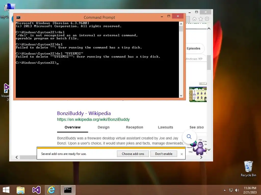Viewport: 261px width, 195px height.
Task: Close the Command Prompt window
Action: tap(178, 16)
